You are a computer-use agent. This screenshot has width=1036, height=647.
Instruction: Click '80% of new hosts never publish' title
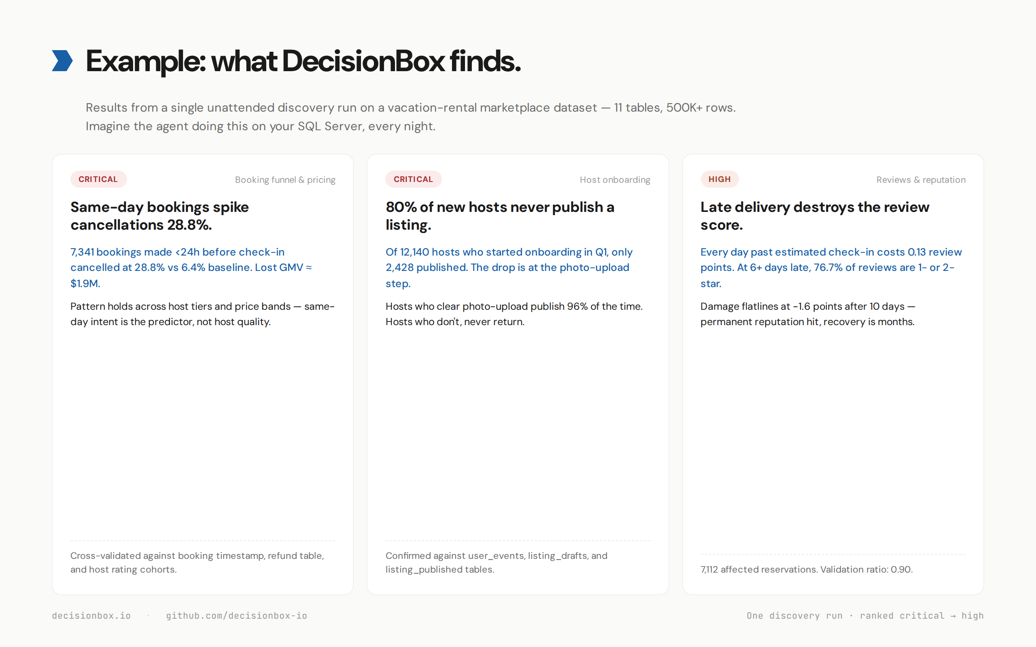tap(500, 216)
